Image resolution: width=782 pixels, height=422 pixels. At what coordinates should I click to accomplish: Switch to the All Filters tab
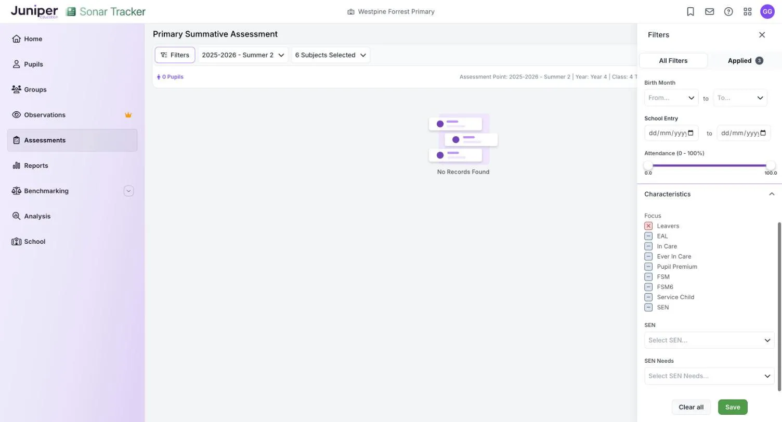pyautogui.click(x=673, y=61)
